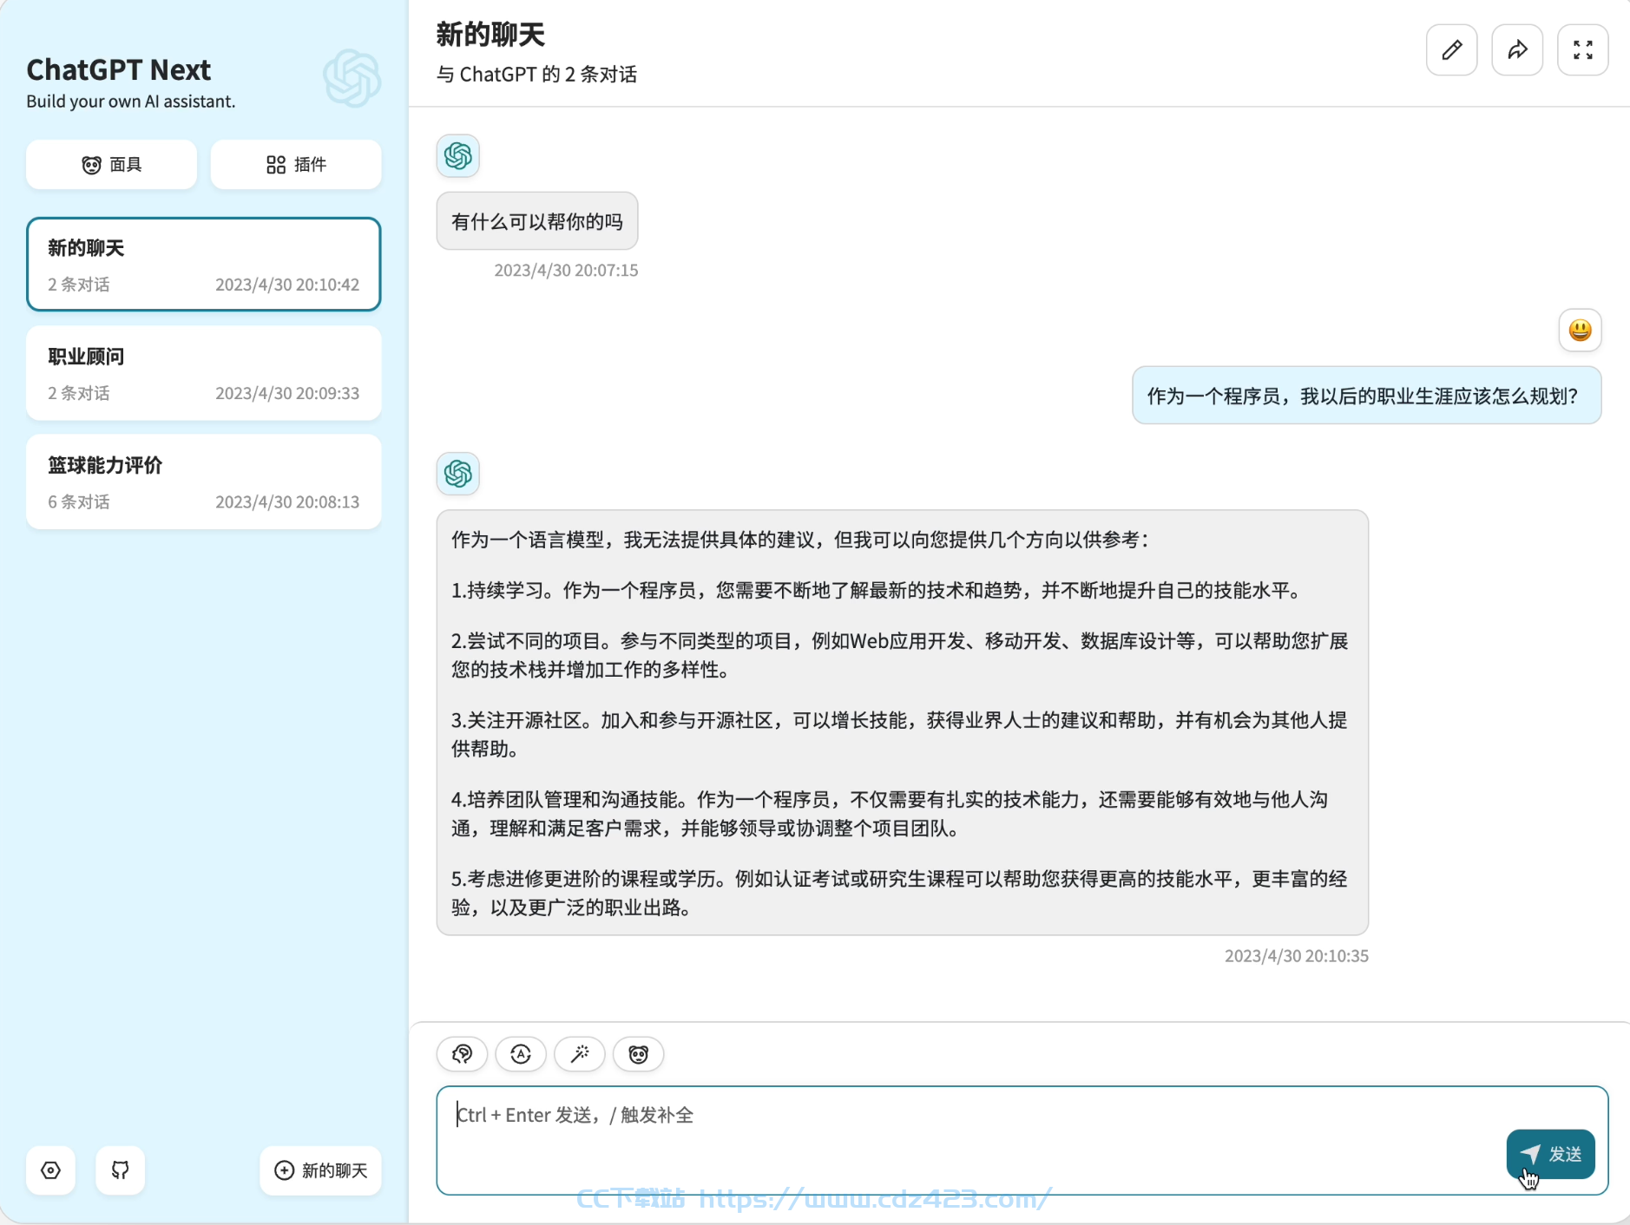Click the smiley user avatar
This screenshot has height=1225, width=1630.
coord(1581,331)
